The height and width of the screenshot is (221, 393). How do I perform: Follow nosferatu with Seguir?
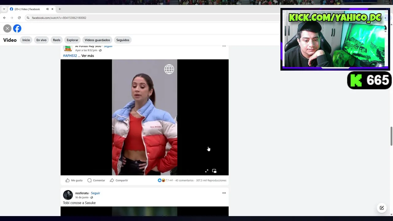coord(95,193)
